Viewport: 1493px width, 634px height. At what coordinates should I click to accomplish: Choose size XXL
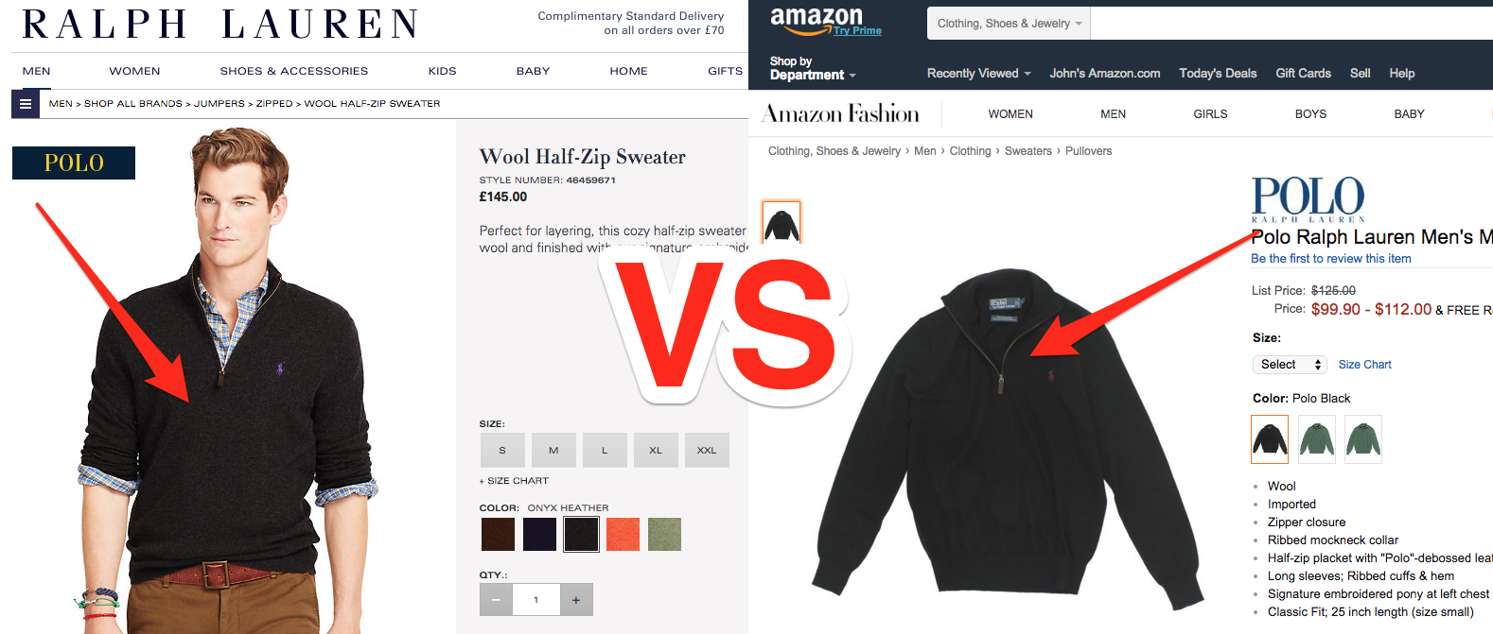tap(707, 451)
